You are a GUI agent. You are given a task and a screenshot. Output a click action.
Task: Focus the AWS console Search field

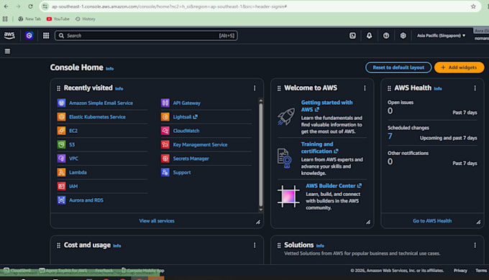(146, 35)
